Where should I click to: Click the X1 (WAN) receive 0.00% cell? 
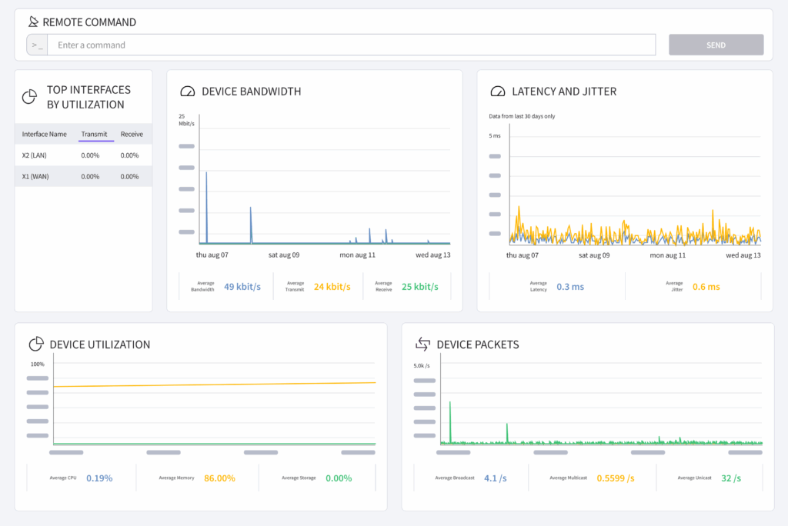(x=129, y=176)
